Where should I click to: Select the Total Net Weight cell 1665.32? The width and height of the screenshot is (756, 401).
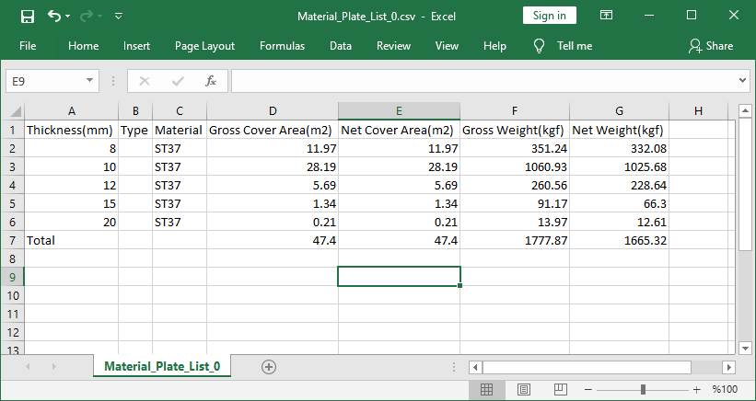point(619,239)
